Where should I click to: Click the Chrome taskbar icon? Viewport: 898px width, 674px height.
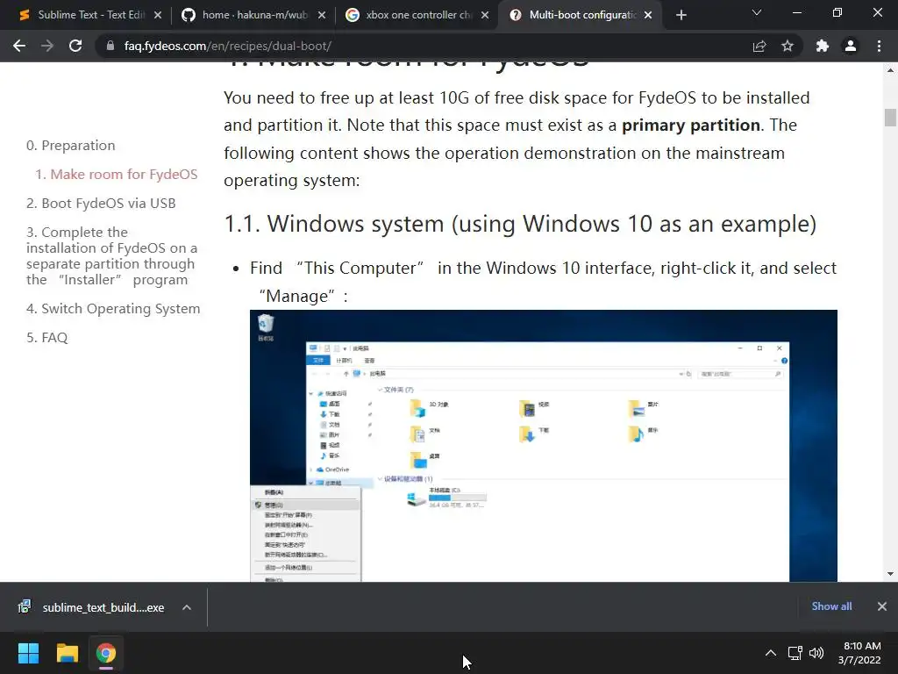tap(106, 653)
